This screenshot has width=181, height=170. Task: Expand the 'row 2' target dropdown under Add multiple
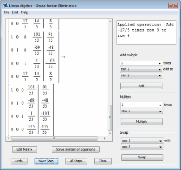pyautogui.click(x=141, y=75)
